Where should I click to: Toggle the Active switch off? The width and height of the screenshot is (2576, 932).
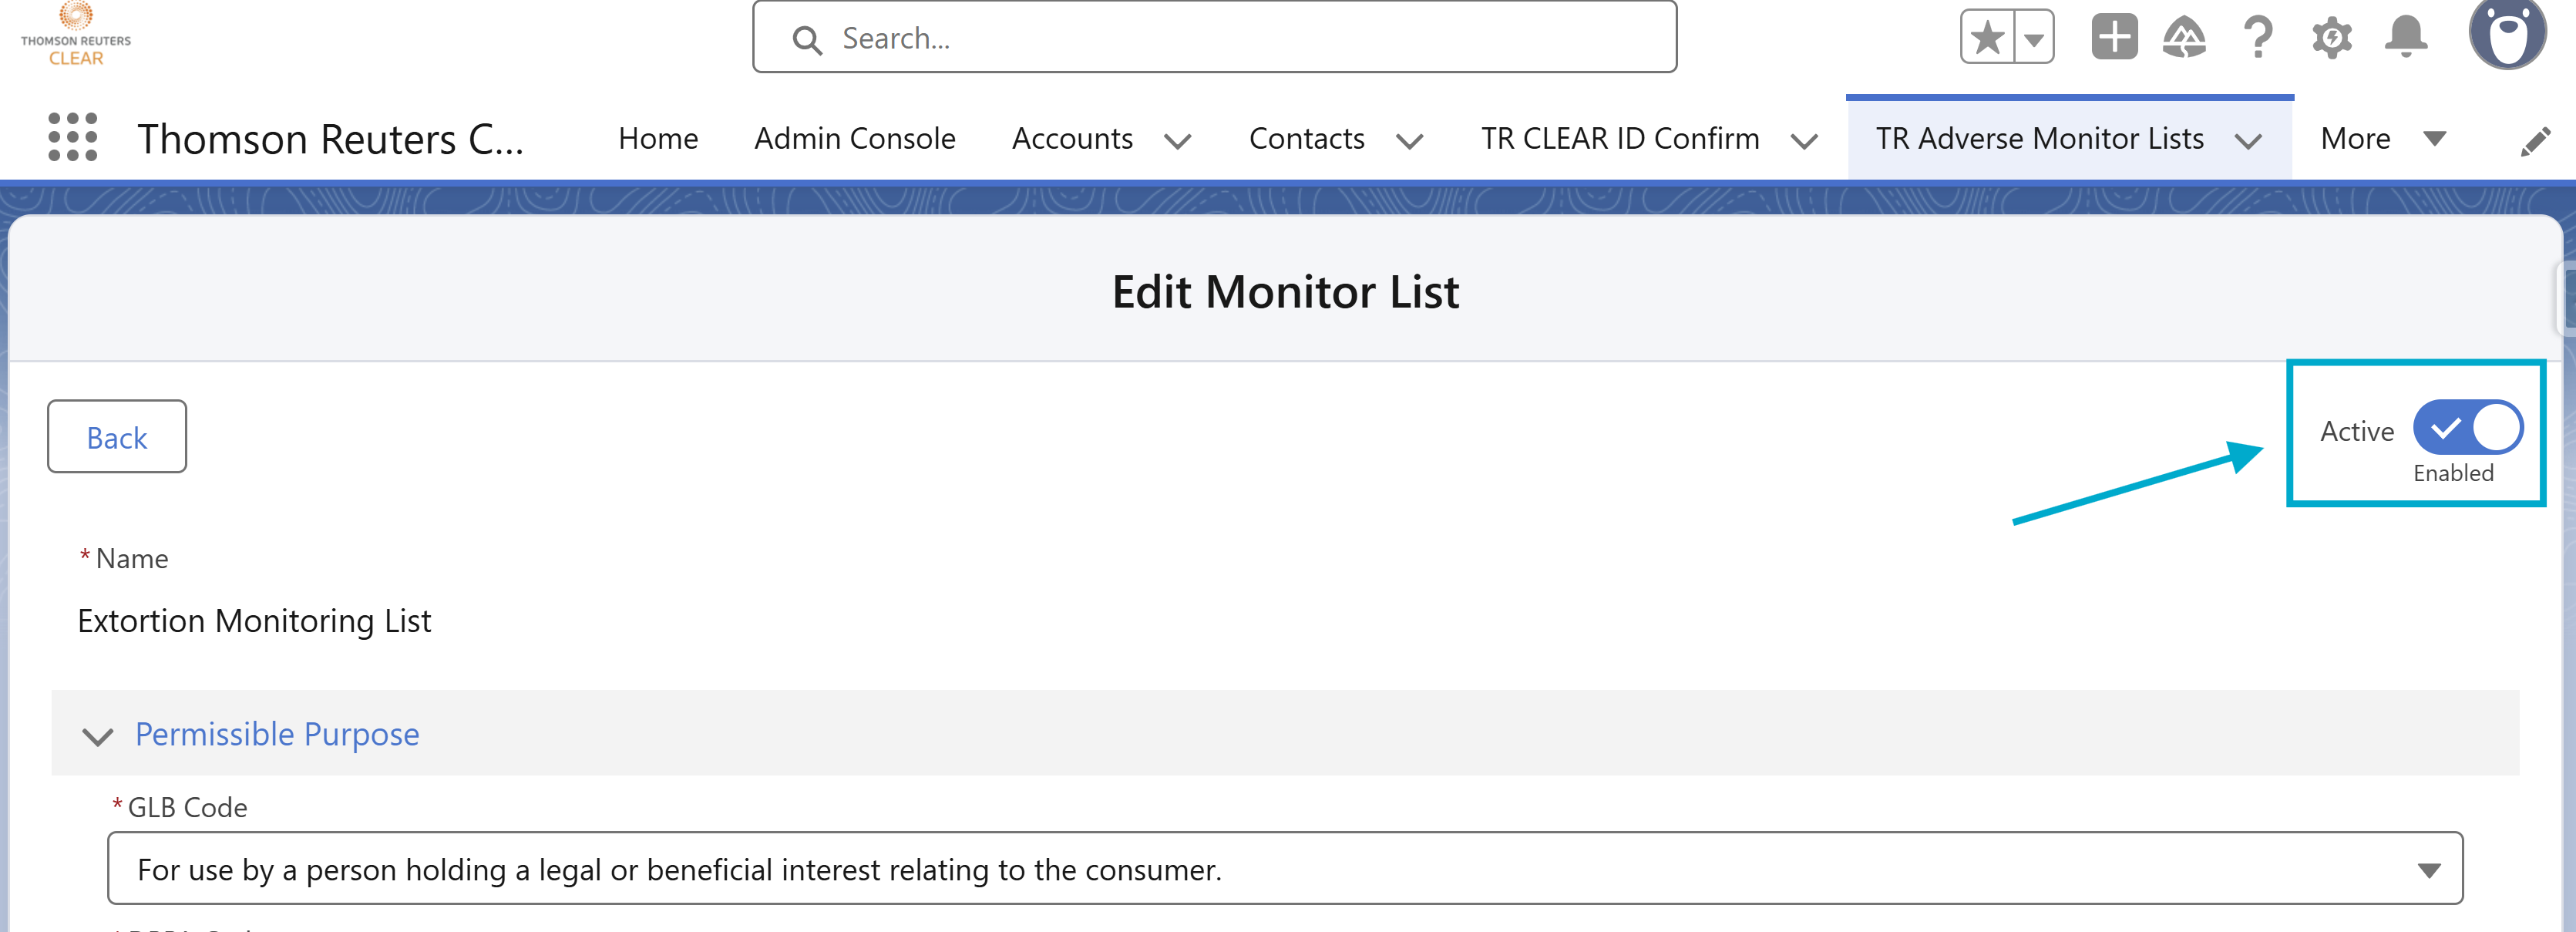[2468, 427]
